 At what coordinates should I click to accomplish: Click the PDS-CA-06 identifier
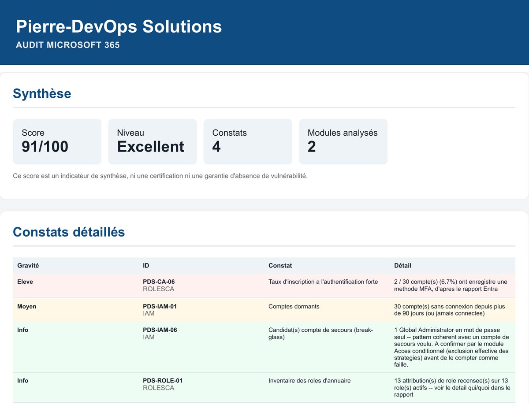(x=159, y=282)
